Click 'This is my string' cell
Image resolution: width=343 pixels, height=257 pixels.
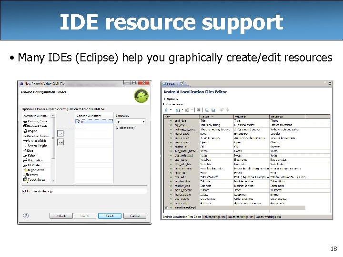[x=217, y=125]
